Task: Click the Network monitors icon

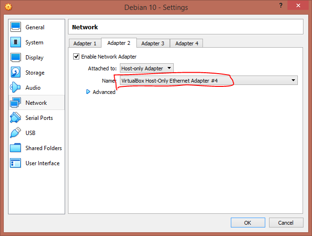Action: [x=16, y=102]
